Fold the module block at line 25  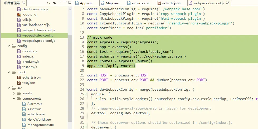click(x=85, y=94)
